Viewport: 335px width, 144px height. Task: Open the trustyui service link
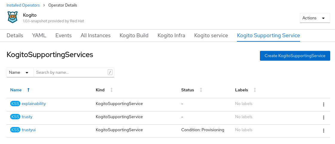[x=29, y=130]
